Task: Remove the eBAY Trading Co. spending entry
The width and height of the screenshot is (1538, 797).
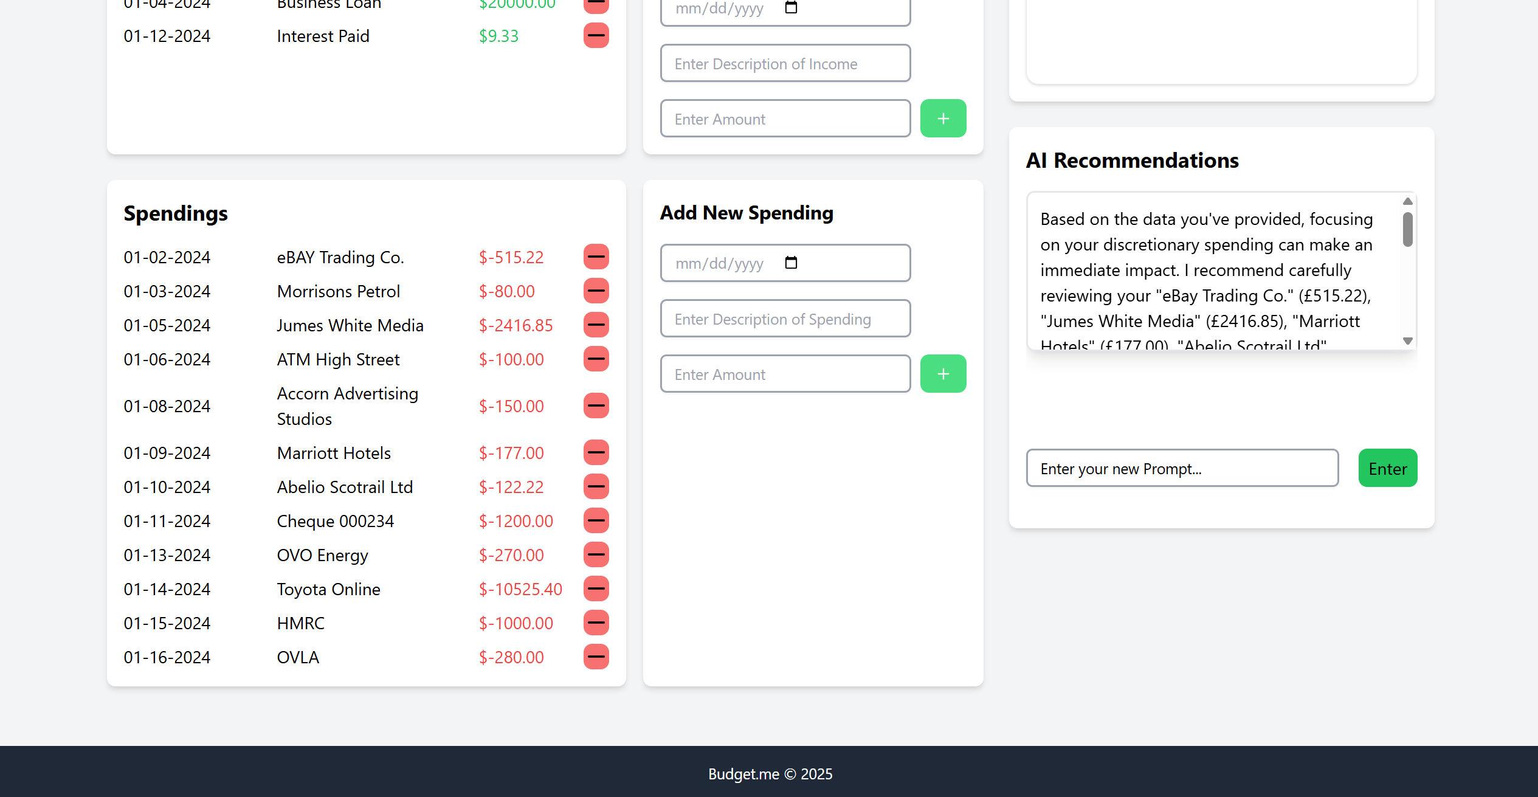Action: pos(596,257)
